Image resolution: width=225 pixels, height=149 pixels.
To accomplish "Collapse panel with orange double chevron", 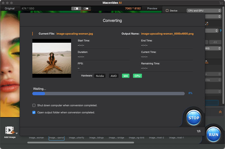I will coord(220,112).
